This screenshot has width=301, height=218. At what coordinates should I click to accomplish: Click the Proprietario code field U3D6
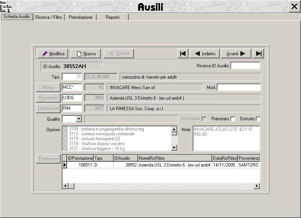point(72,98)
